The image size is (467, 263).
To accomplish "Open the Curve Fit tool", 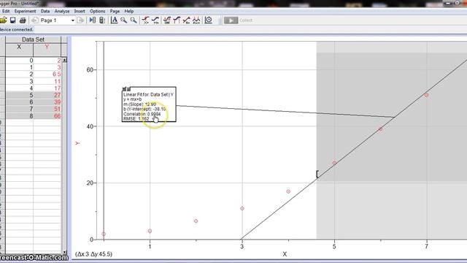I will click(x=196, y=20).
